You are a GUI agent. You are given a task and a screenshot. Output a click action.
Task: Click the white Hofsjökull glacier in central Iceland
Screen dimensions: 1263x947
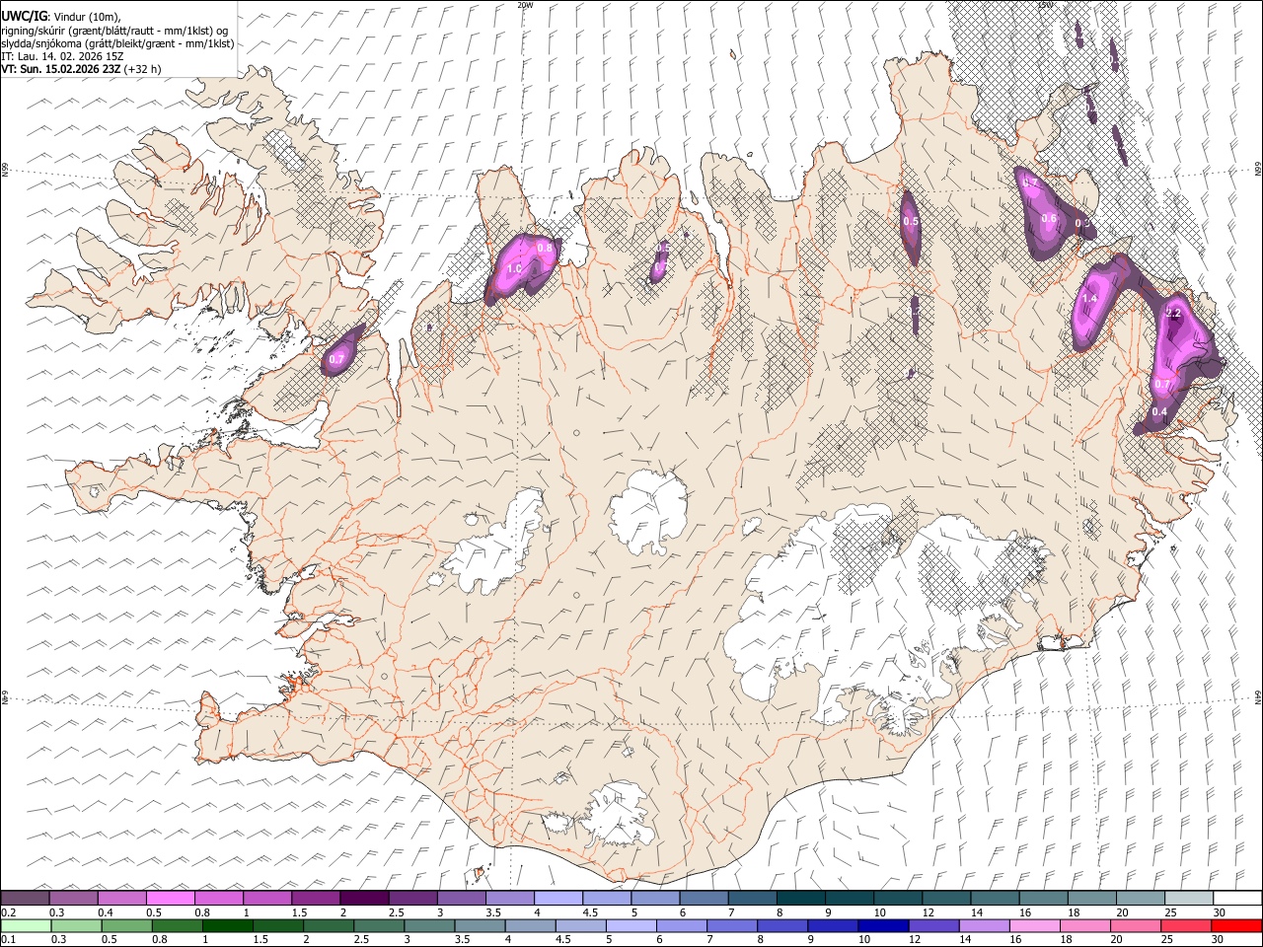[x=648, y=513]
